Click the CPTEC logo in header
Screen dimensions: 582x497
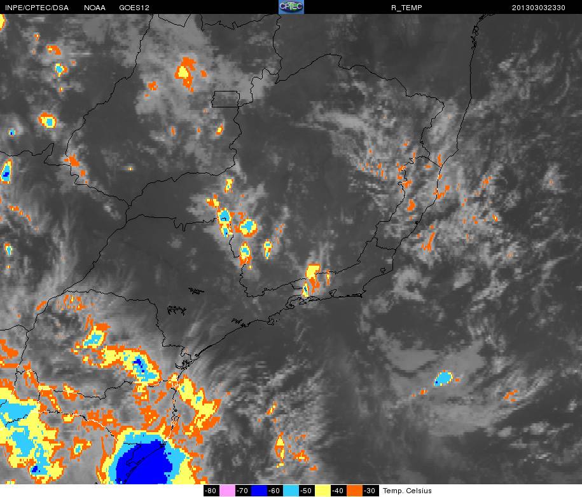click(291, 7)
